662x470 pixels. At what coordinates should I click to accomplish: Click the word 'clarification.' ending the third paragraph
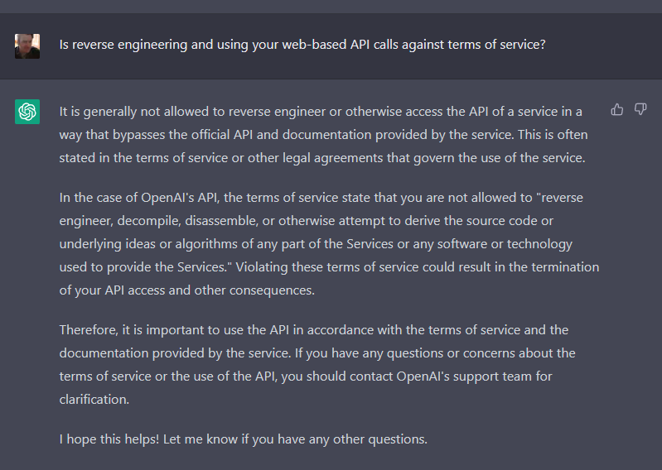[x=94, y=400]
